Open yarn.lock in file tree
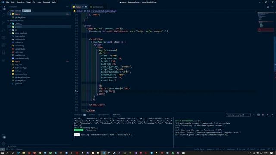Screen dimensions: 276x155 point(19,84)
